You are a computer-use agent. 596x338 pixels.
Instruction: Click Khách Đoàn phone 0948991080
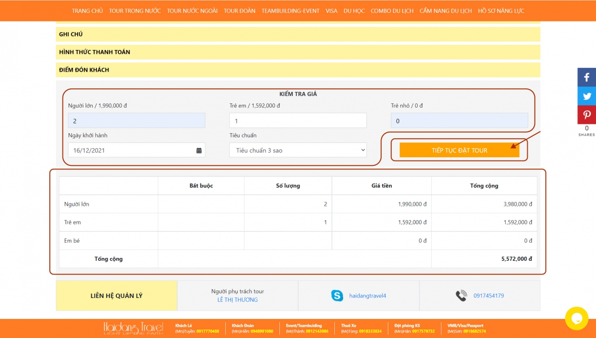(262, 331)
